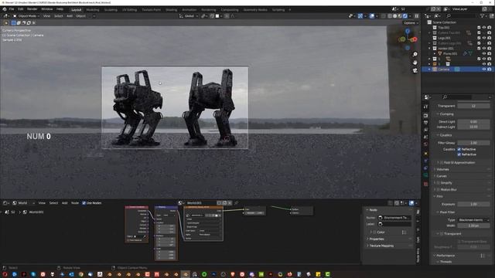Open the viewport Options dropdown

click(411, 22)
